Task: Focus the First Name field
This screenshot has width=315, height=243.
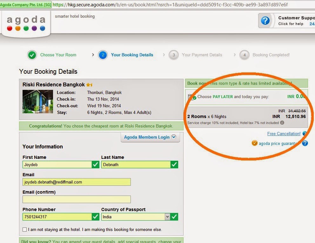Action: point(57,165)
